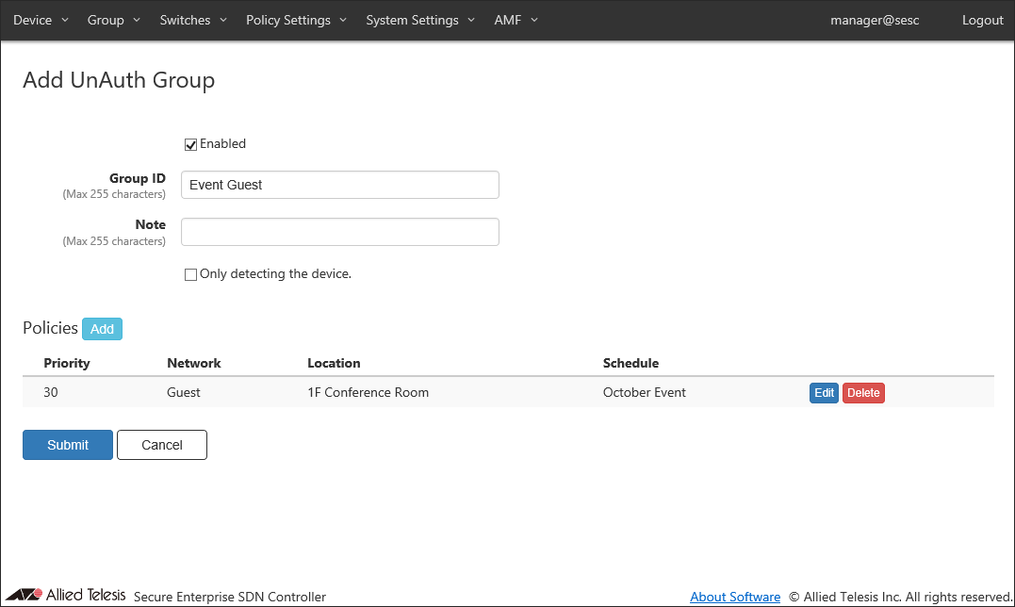This screenshot has height=607, width=1015.
Task: Click manager@sesc account name
Action: pyautogui.click(x=875, y=20)
